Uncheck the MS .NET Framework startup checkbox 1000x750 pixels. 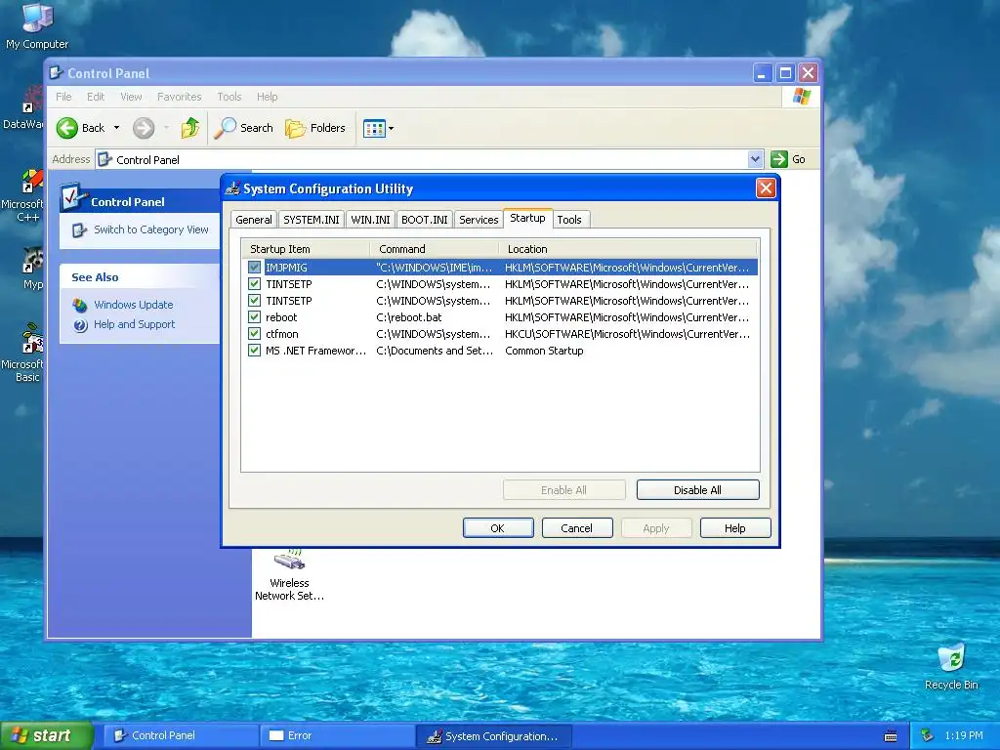pyautogui.click(x=255, y=351)
